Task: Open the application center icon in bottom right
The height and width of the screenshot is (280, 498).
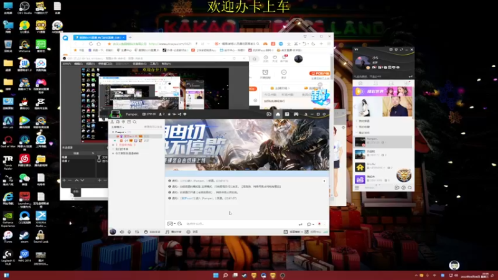Action: [306, 232]
